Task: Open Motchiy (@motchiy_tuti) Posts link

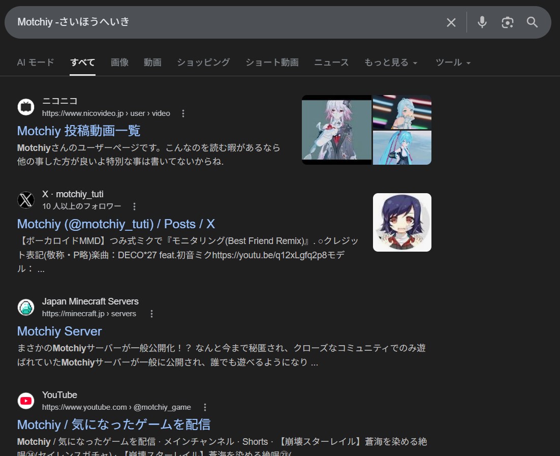Action: click(x=116, y=224)
